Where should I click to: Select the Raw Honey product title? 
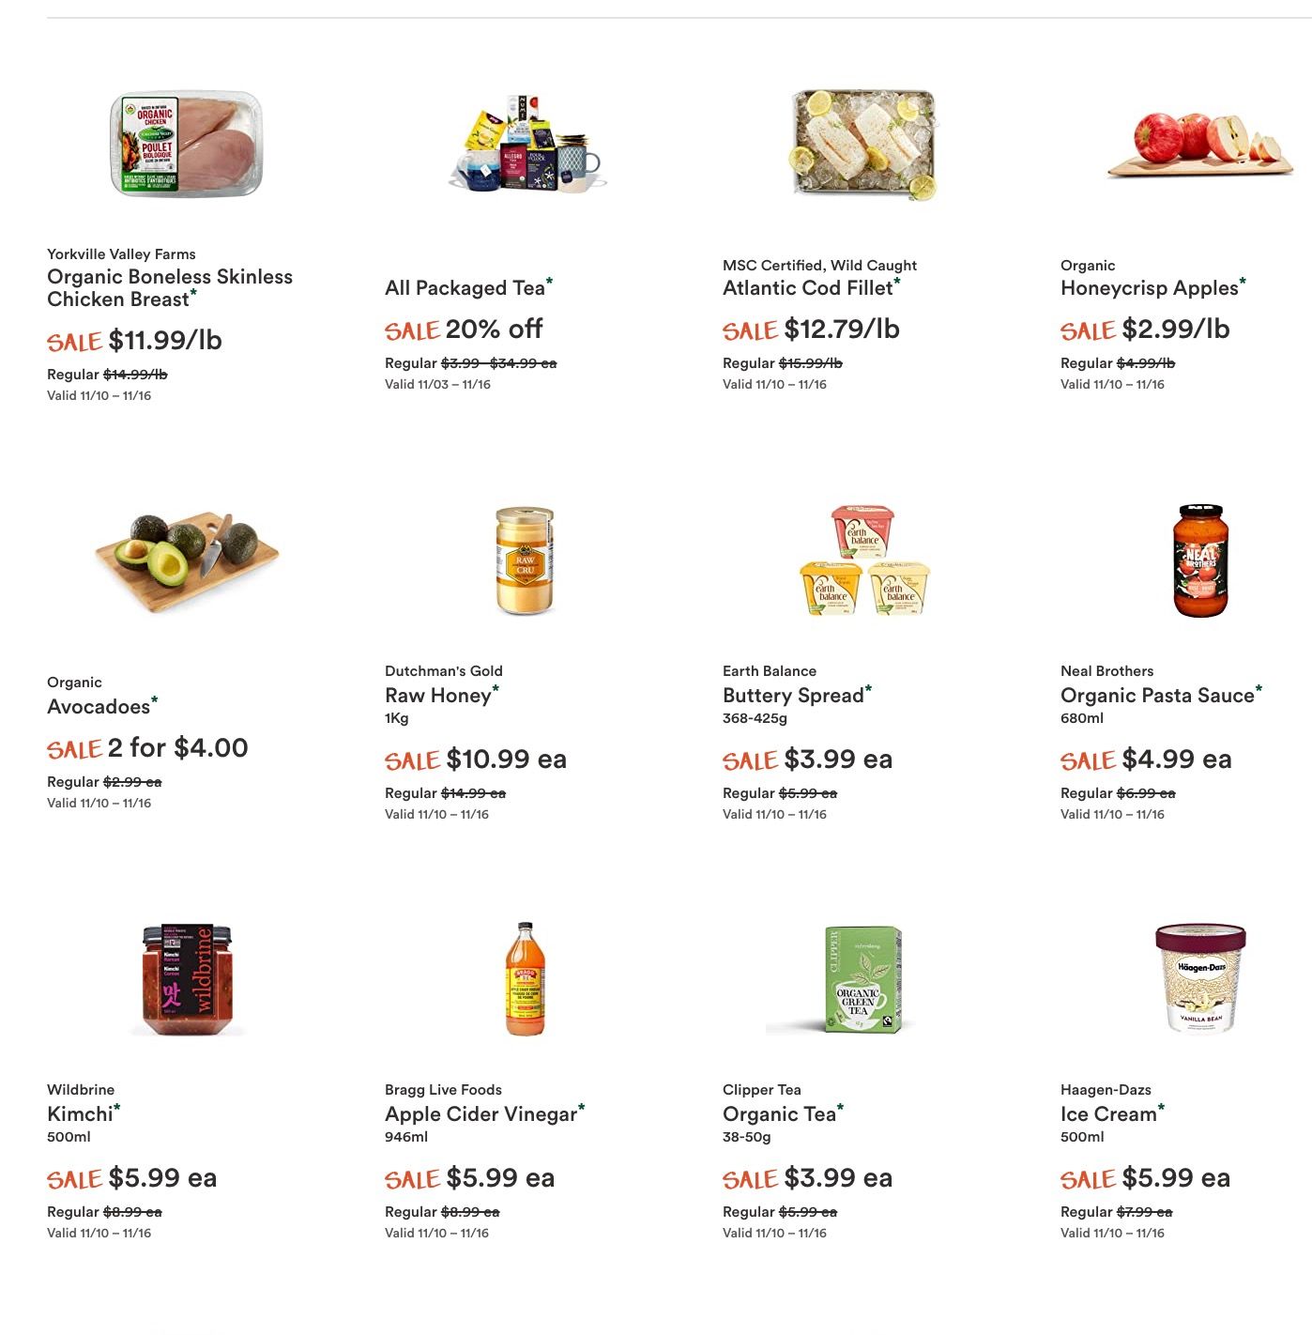coord(438,696)
